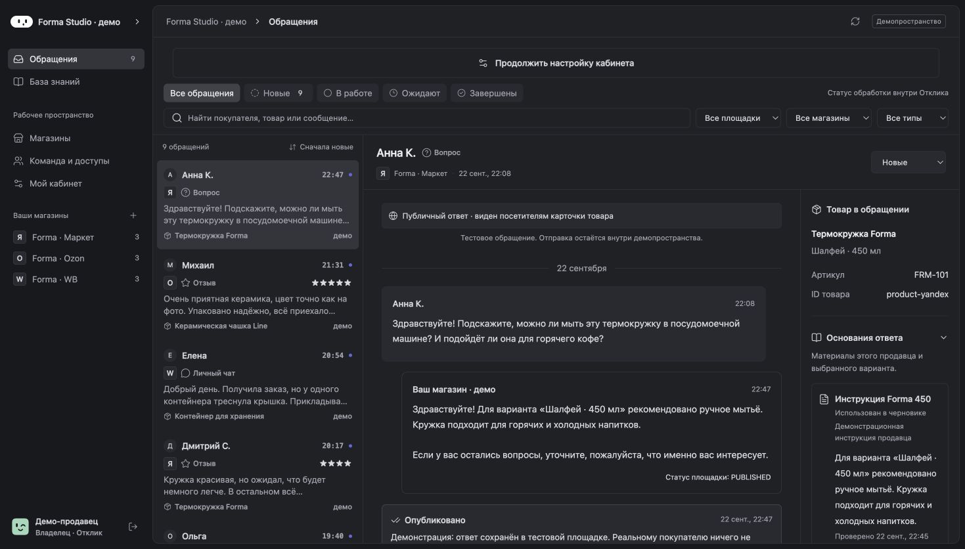965x549 pixels.
Task: Collapse the Основания ответа section
Action: [x=944, y=338]
